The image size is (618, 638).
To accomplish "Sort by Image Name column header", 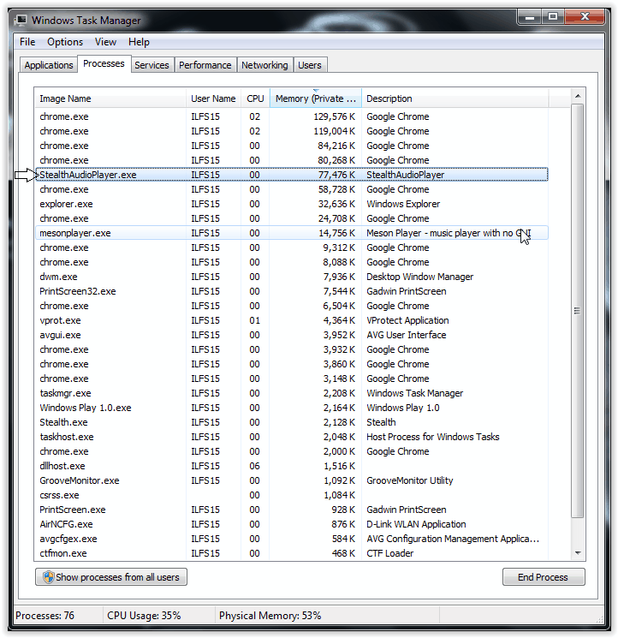I will click(x=110, y=98).
